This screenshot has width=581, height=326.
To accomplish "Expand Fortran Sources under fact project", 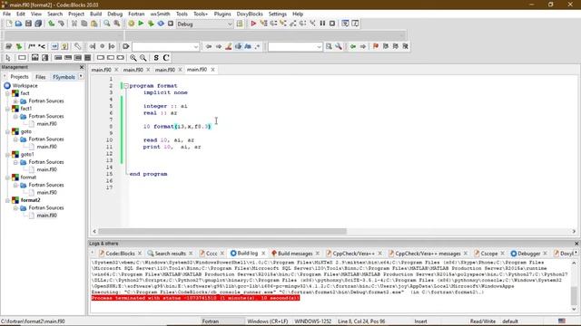I will 15,101.
